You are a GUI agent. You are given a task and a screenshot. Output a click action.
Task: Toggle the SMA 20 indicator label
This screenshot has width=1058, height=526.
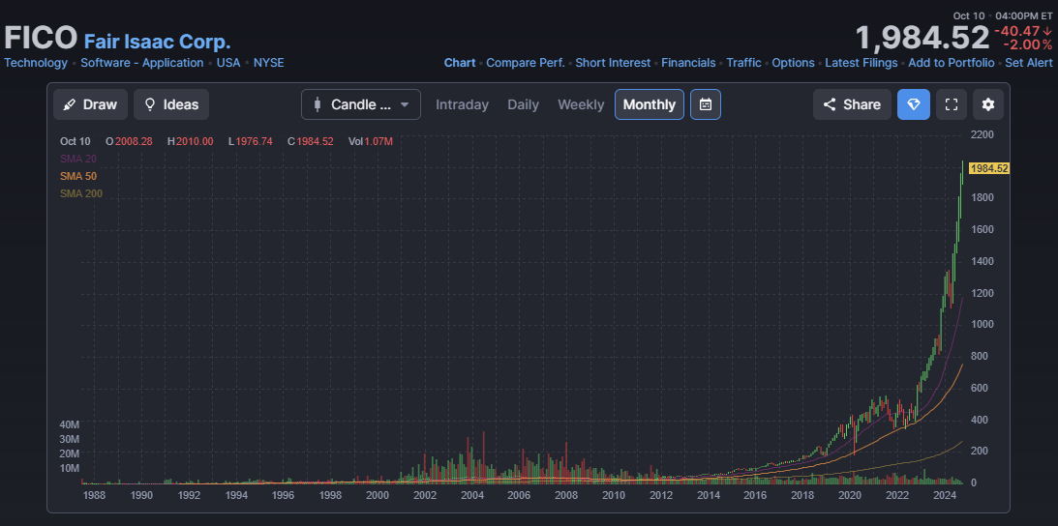(x=78, y=160)
